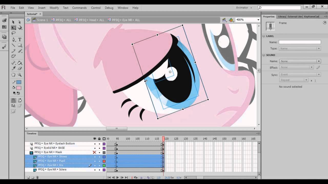328x184 pixels.
Task: Select the Zoom magnifier tool
Action: [x=20, y=75]
